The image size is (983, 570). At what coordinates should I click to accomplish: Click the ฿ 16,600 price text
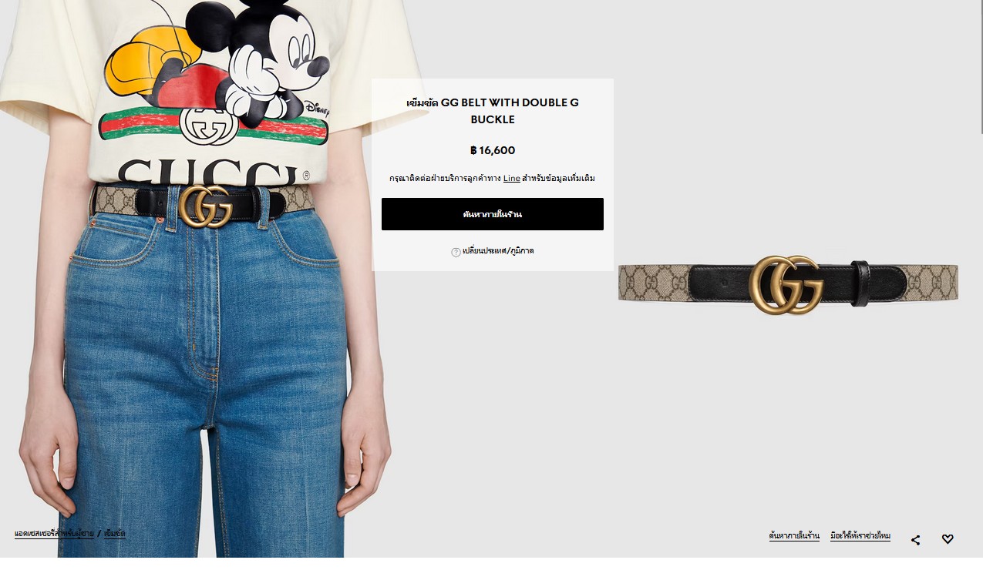[493, 150]
